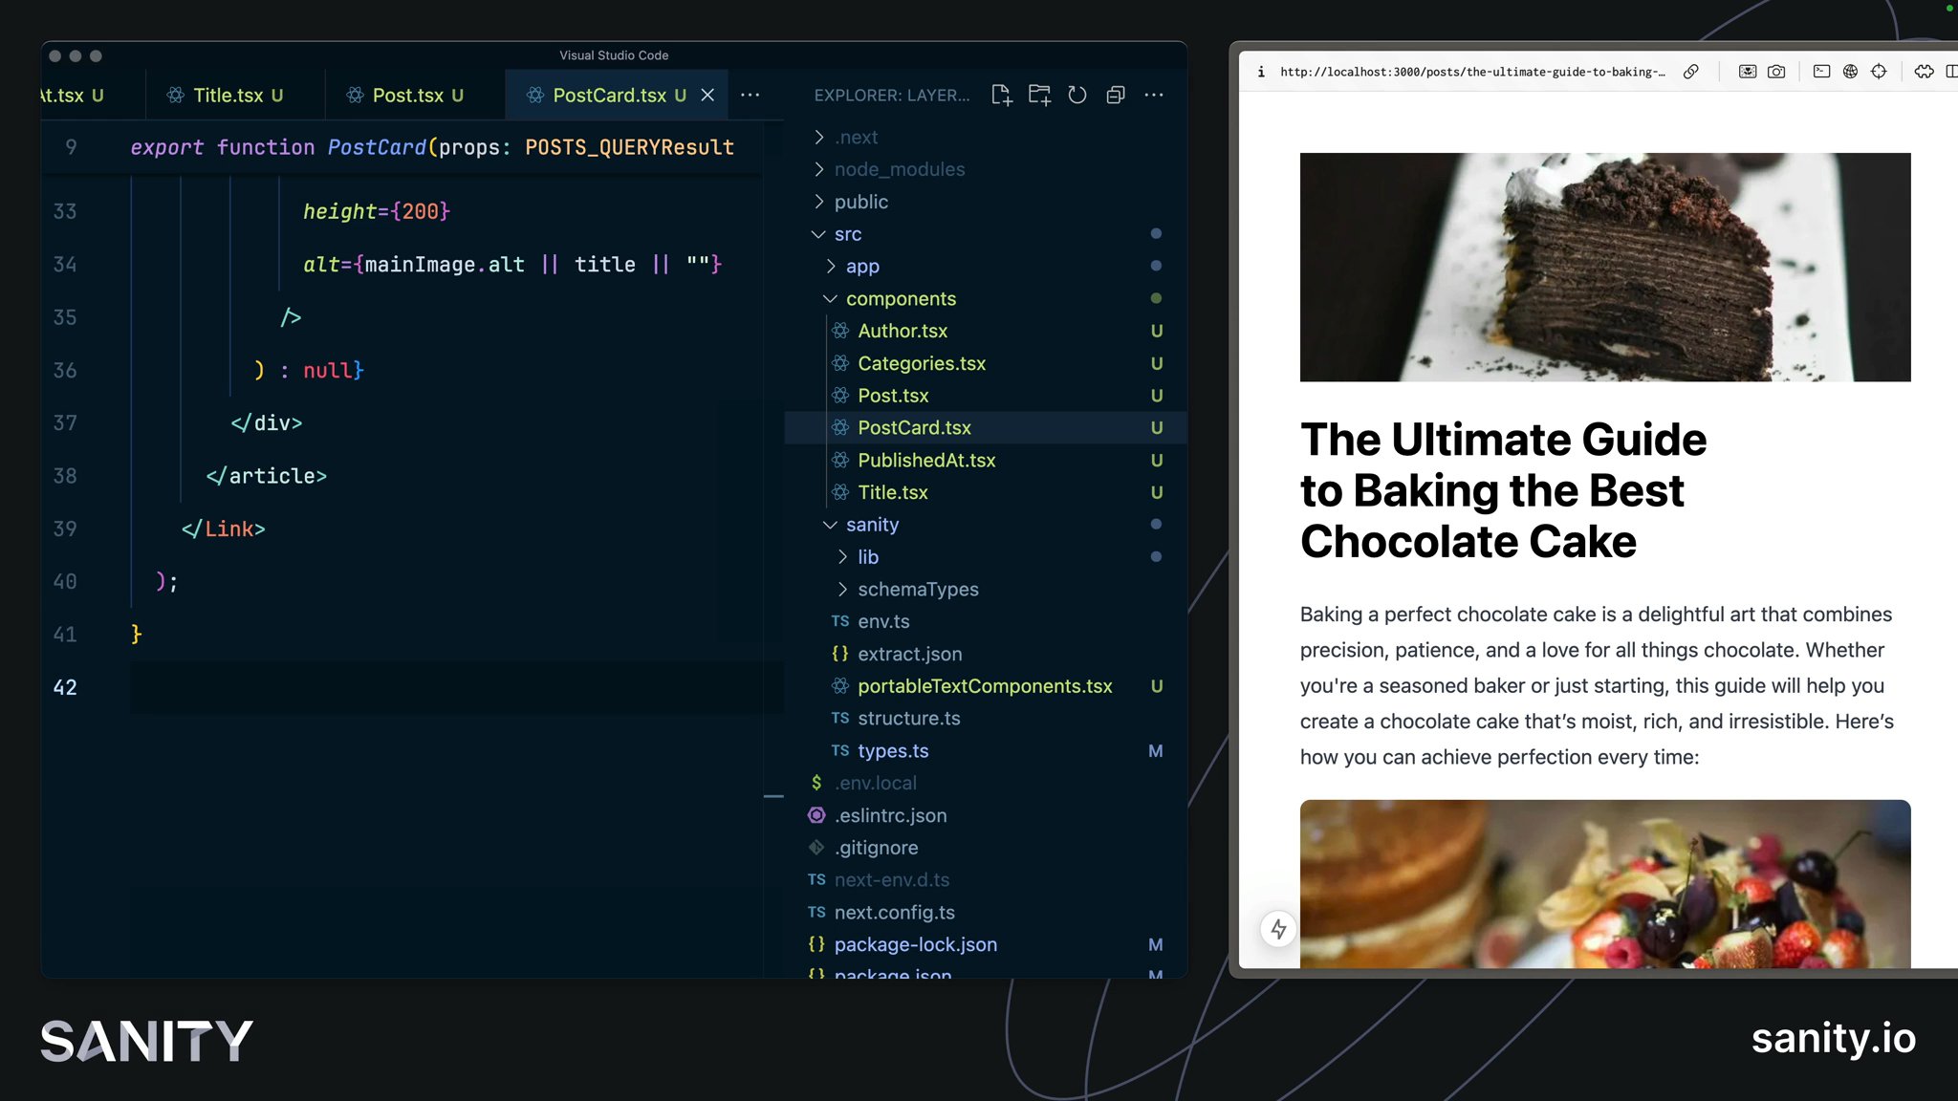
Task: Click the copy link icon in browser
Action: (x=1690, y=72)
